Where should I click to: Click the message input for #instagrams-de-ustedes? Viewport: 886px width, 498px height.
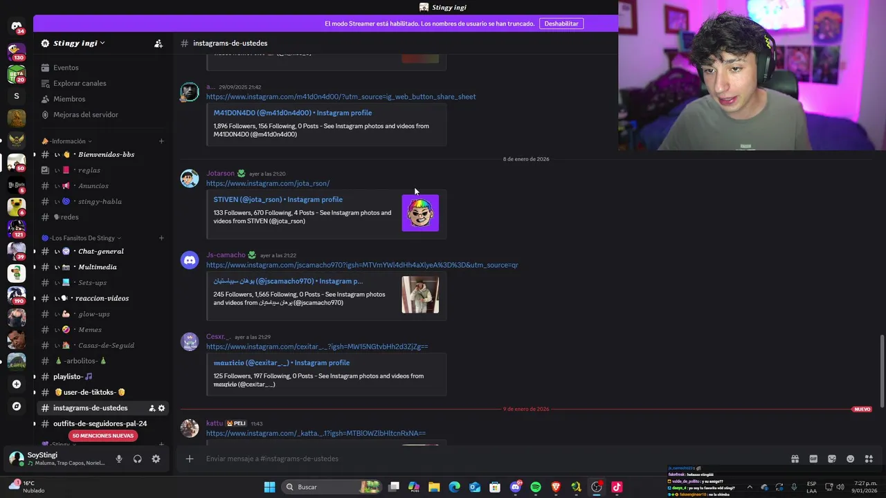tap(485, 459)
